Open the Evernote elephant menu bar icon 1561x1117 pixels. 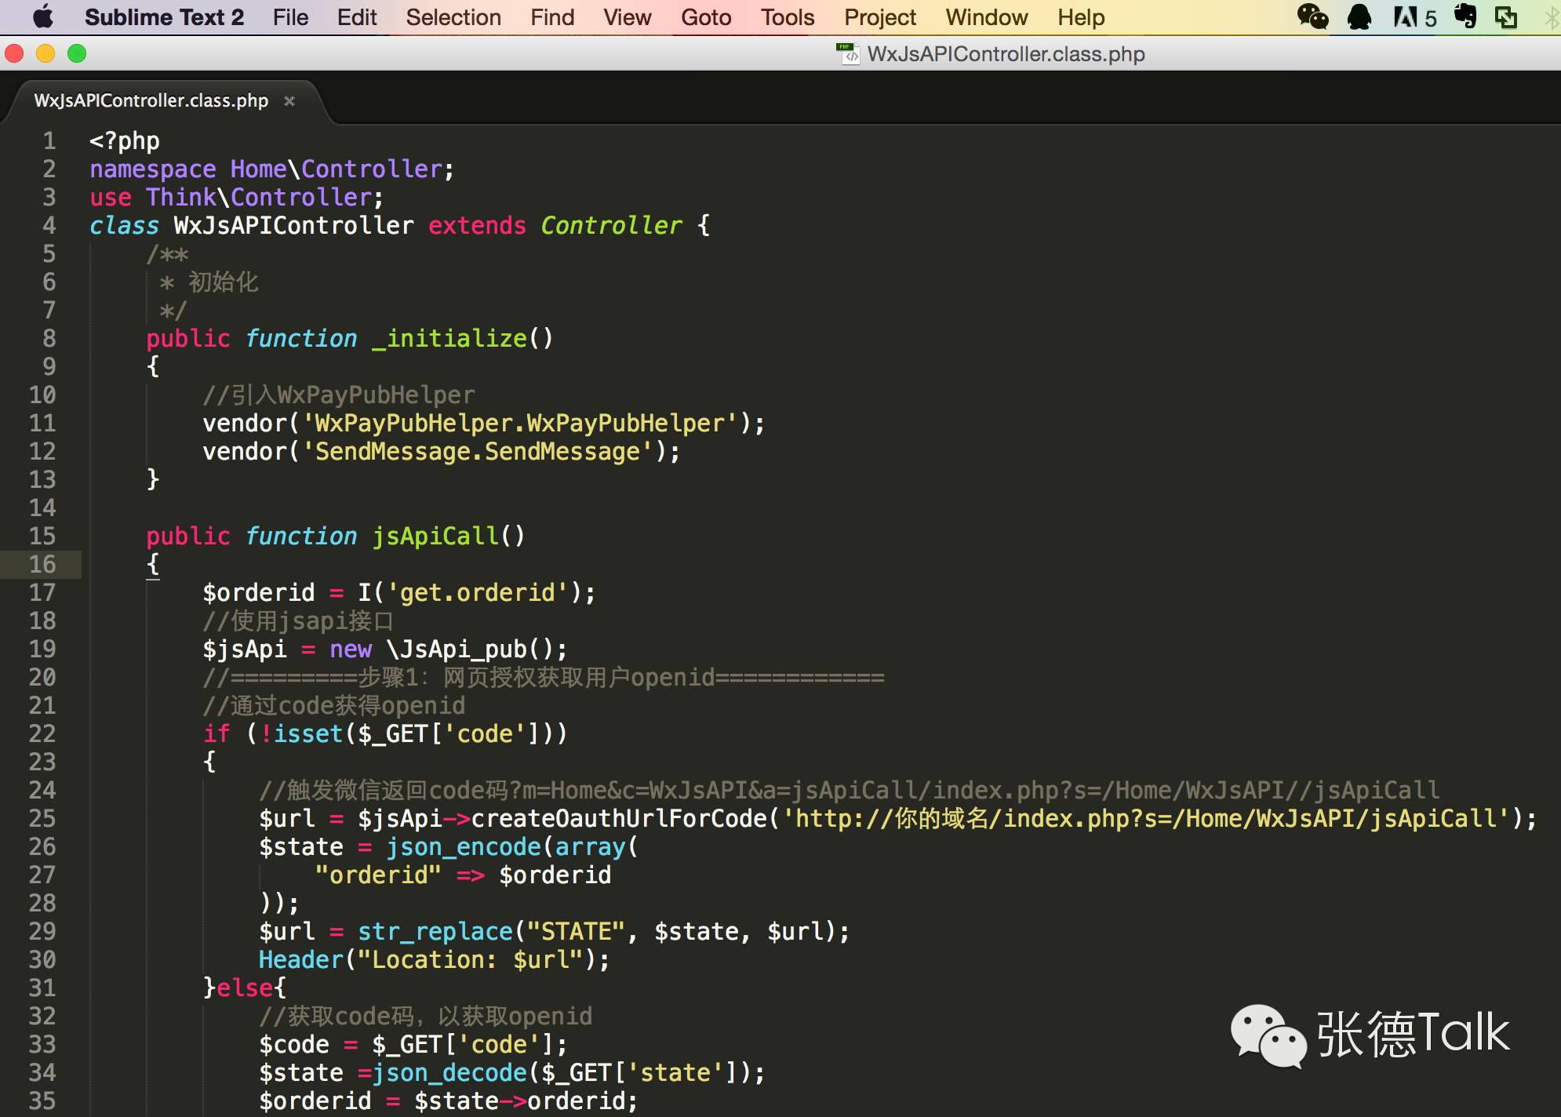(1465, 16)
